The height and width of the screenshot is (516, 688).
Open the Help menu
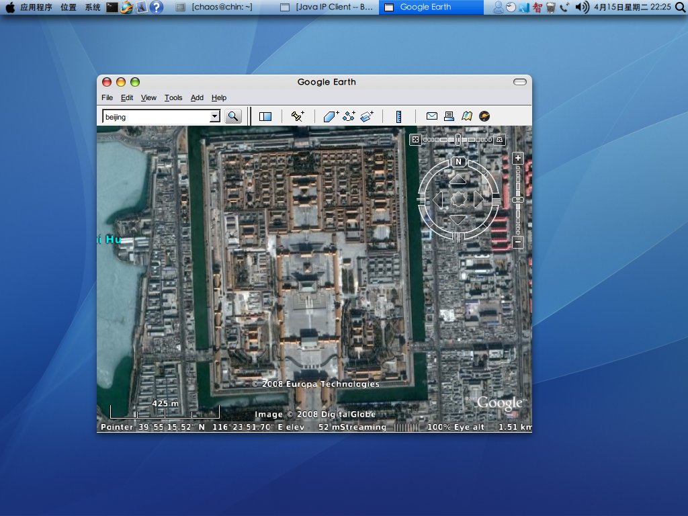point(219,97)
